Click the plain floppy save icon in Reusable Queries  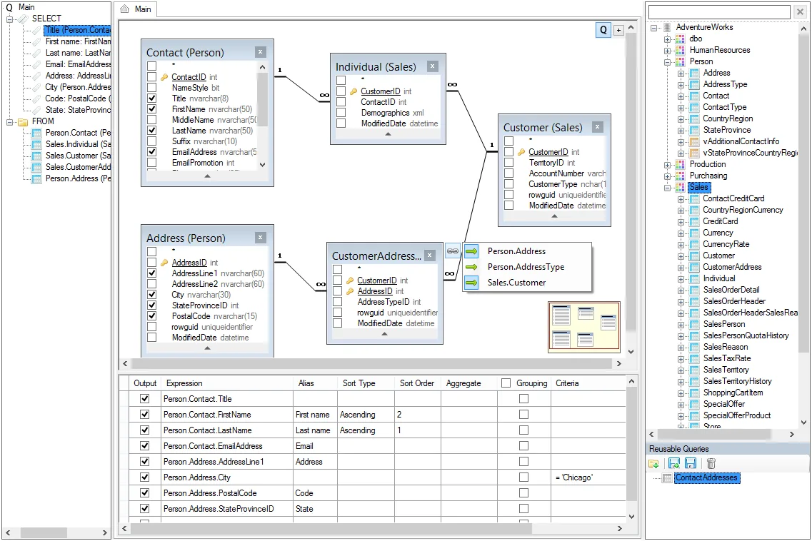[x=691, y=464]
